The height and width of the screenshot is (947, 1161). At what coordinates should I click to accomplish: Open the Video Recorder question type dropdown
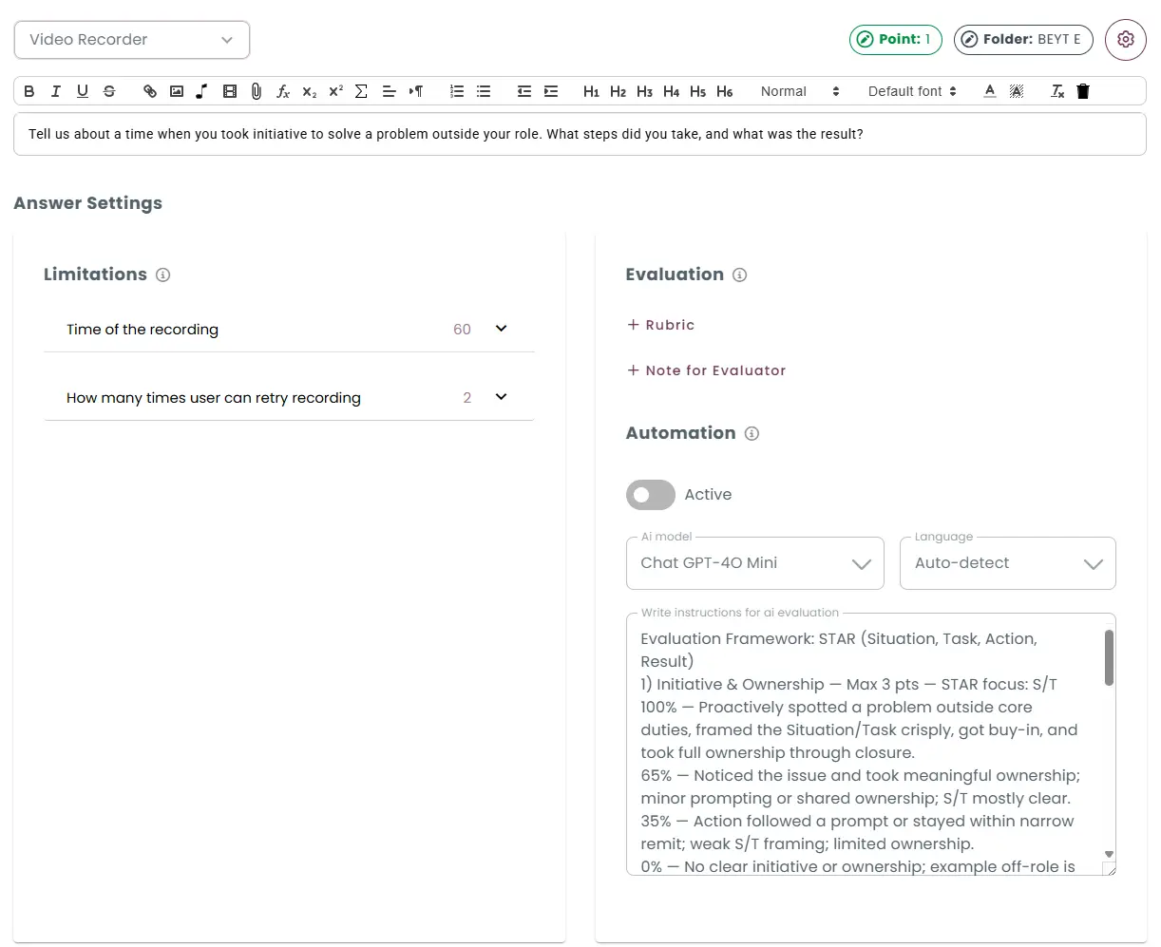(131, 40)
